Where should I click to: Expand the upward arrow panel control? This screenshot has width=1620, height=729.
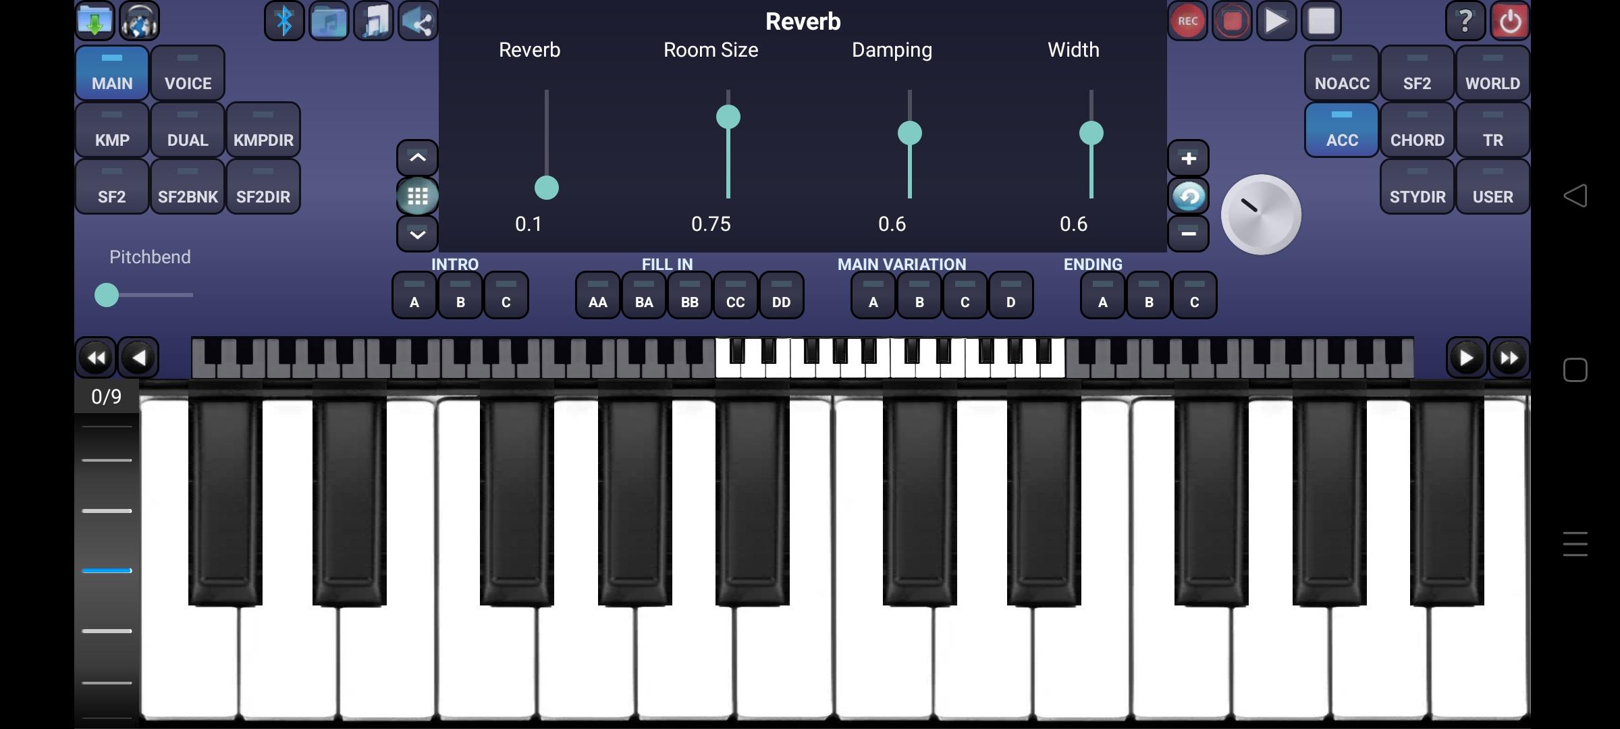tap(417, 158)
